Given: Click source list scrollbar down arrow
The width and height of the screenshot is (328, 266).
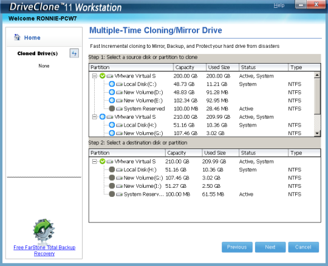Looking at the screenshot, I should (x=317, y=133).
